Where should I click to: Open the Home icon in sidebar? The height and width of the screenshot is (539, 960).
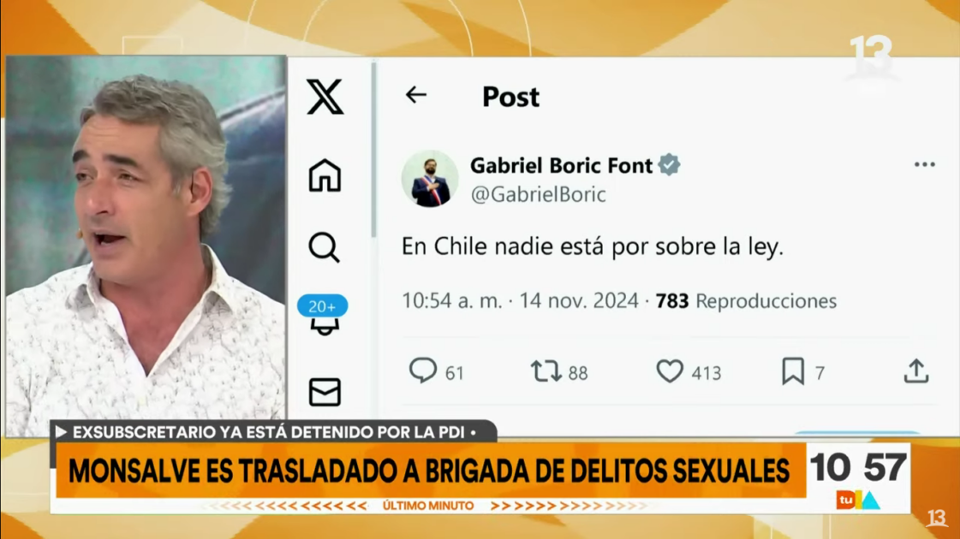[325, 175]
